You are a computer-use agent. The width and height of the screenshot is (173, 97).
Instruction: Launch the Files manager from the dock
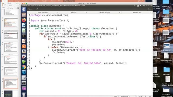point(24,15)
